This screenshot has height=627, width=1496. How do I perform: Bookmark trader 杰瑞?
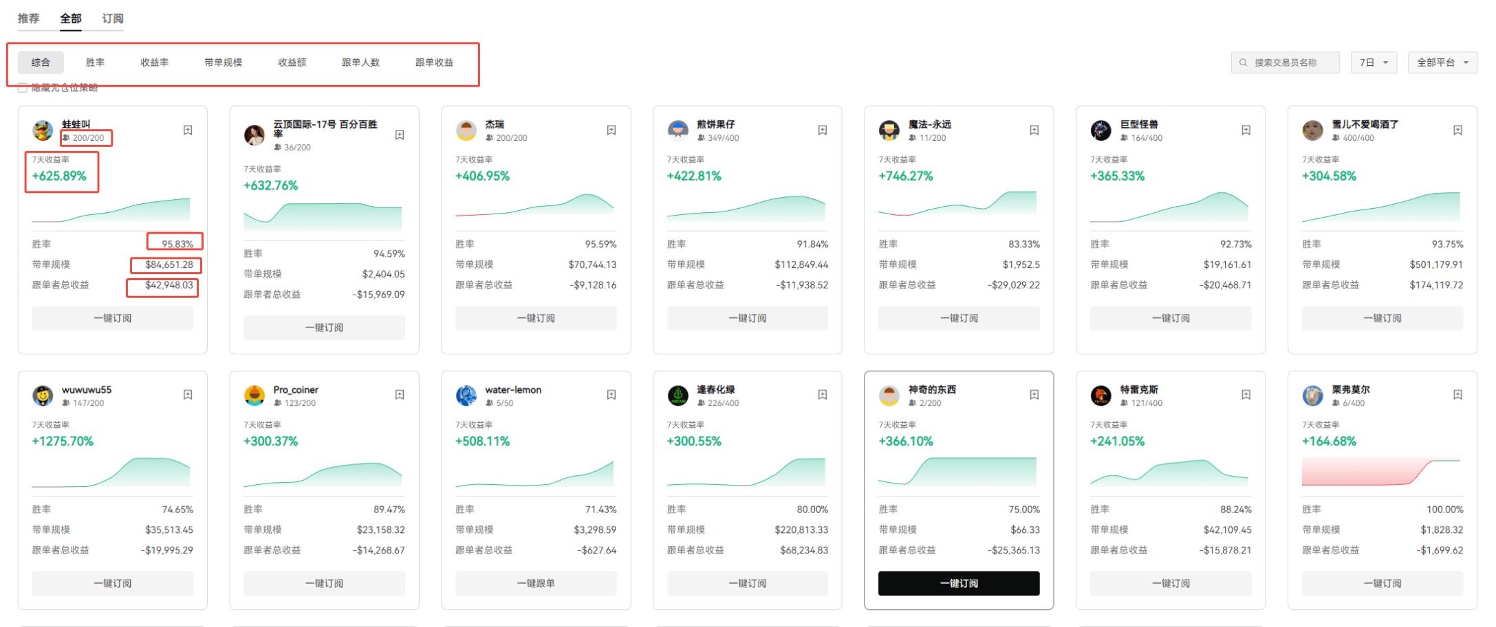(611, 130)
